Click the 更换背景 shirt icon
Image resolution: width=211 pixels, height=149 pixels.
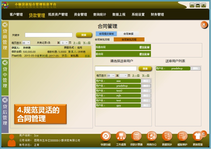(x=198, y=137)
